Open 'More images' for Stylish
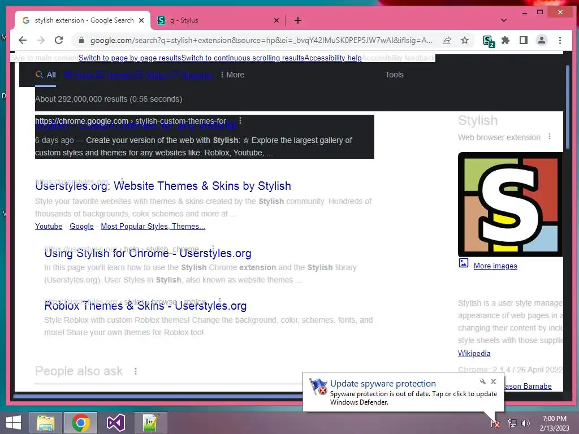Image resolution: width=579 pixels, height=434 pixels. (x=495, y=266)
